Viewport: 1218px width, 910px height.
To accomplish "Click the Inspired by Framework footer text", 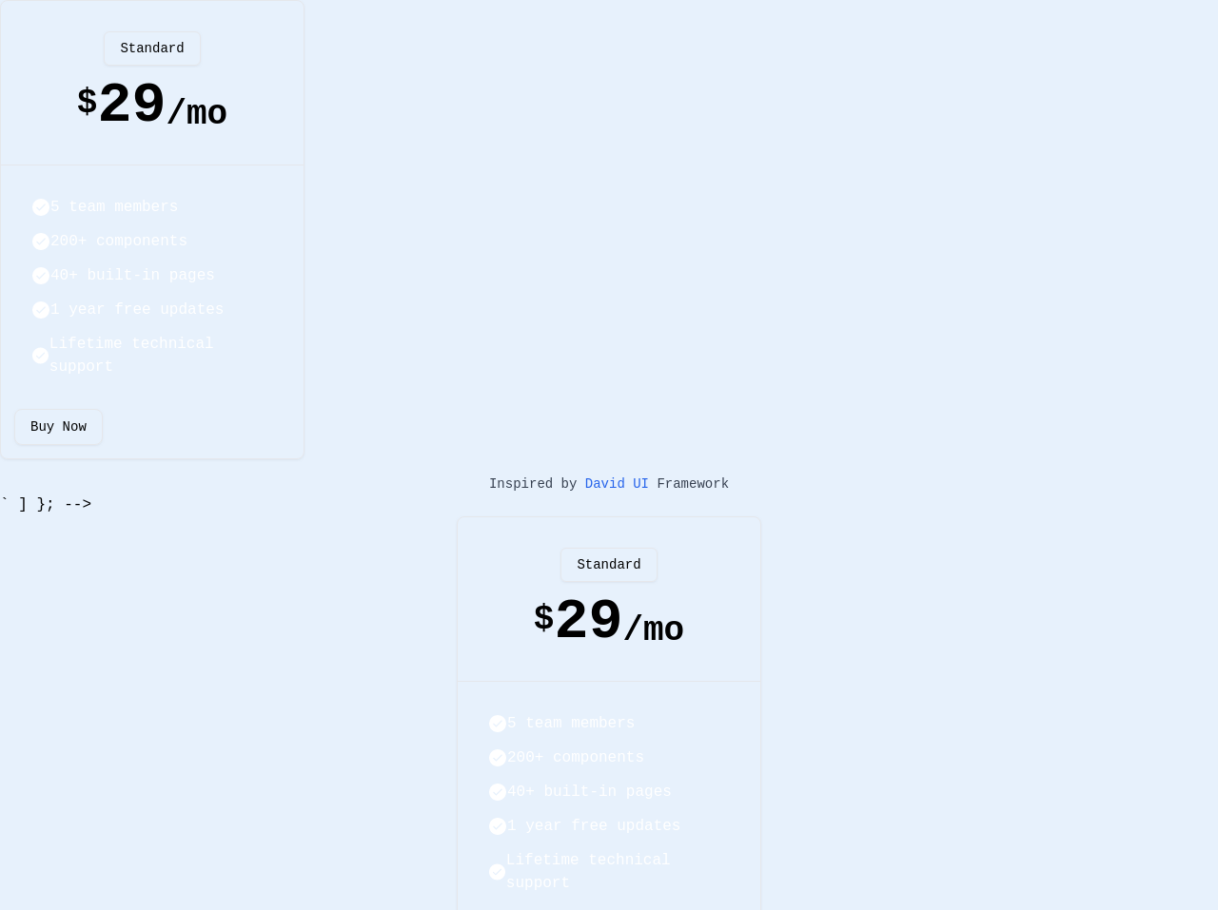I will pos(609,484).
